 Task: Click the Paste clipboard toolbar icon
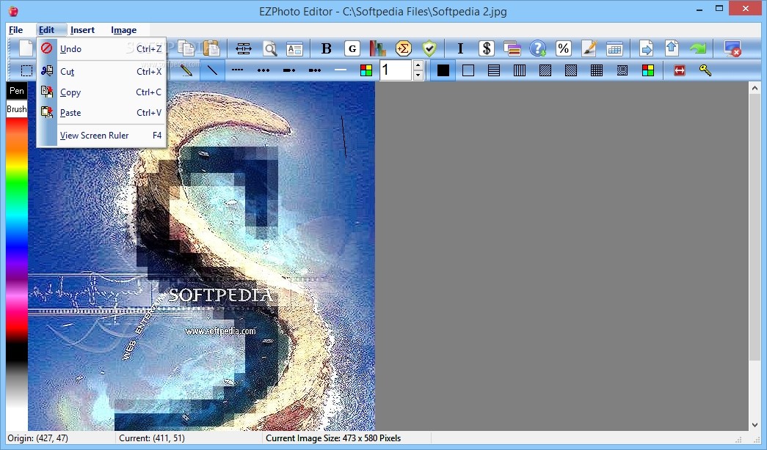(212, 48)
